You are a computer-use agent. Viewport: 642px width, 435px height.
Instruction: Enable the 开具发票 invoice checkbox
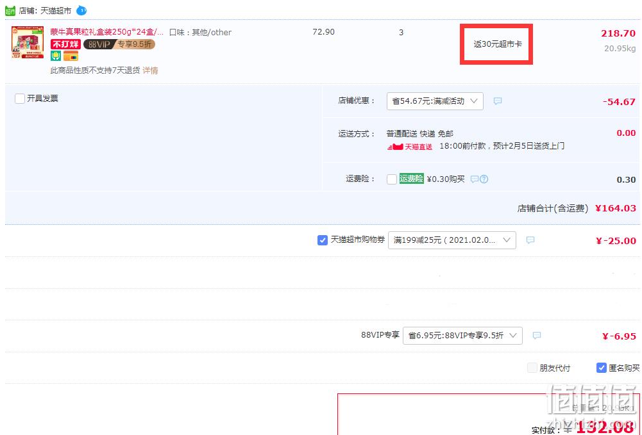click(20, 99)
